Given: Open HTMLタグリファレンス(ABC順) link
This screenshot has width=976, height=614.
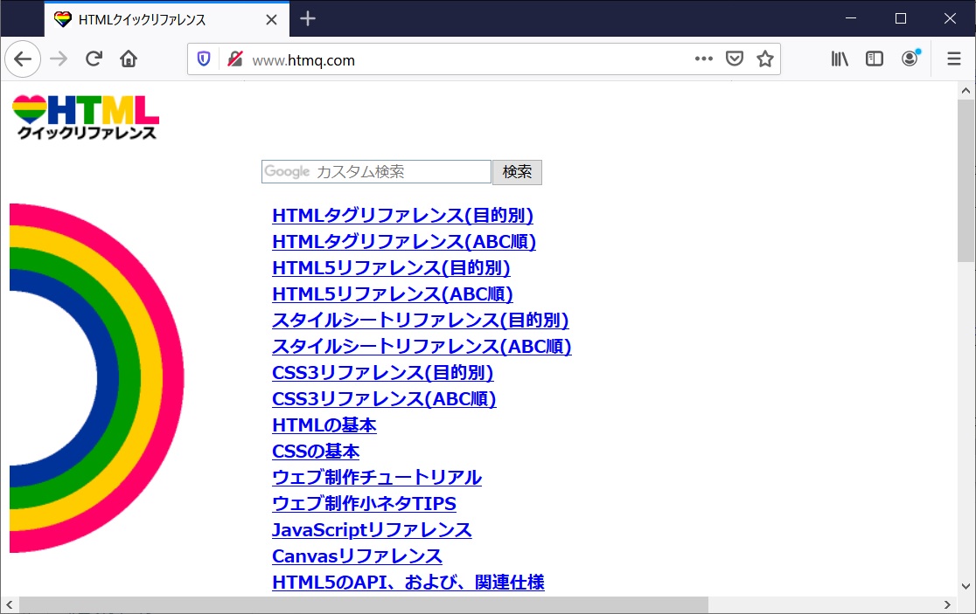Looking at the screenshot, I should 404,241.
